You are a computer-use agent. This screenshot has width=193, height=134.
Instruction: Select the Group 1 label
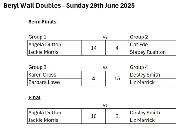(37, 37)
